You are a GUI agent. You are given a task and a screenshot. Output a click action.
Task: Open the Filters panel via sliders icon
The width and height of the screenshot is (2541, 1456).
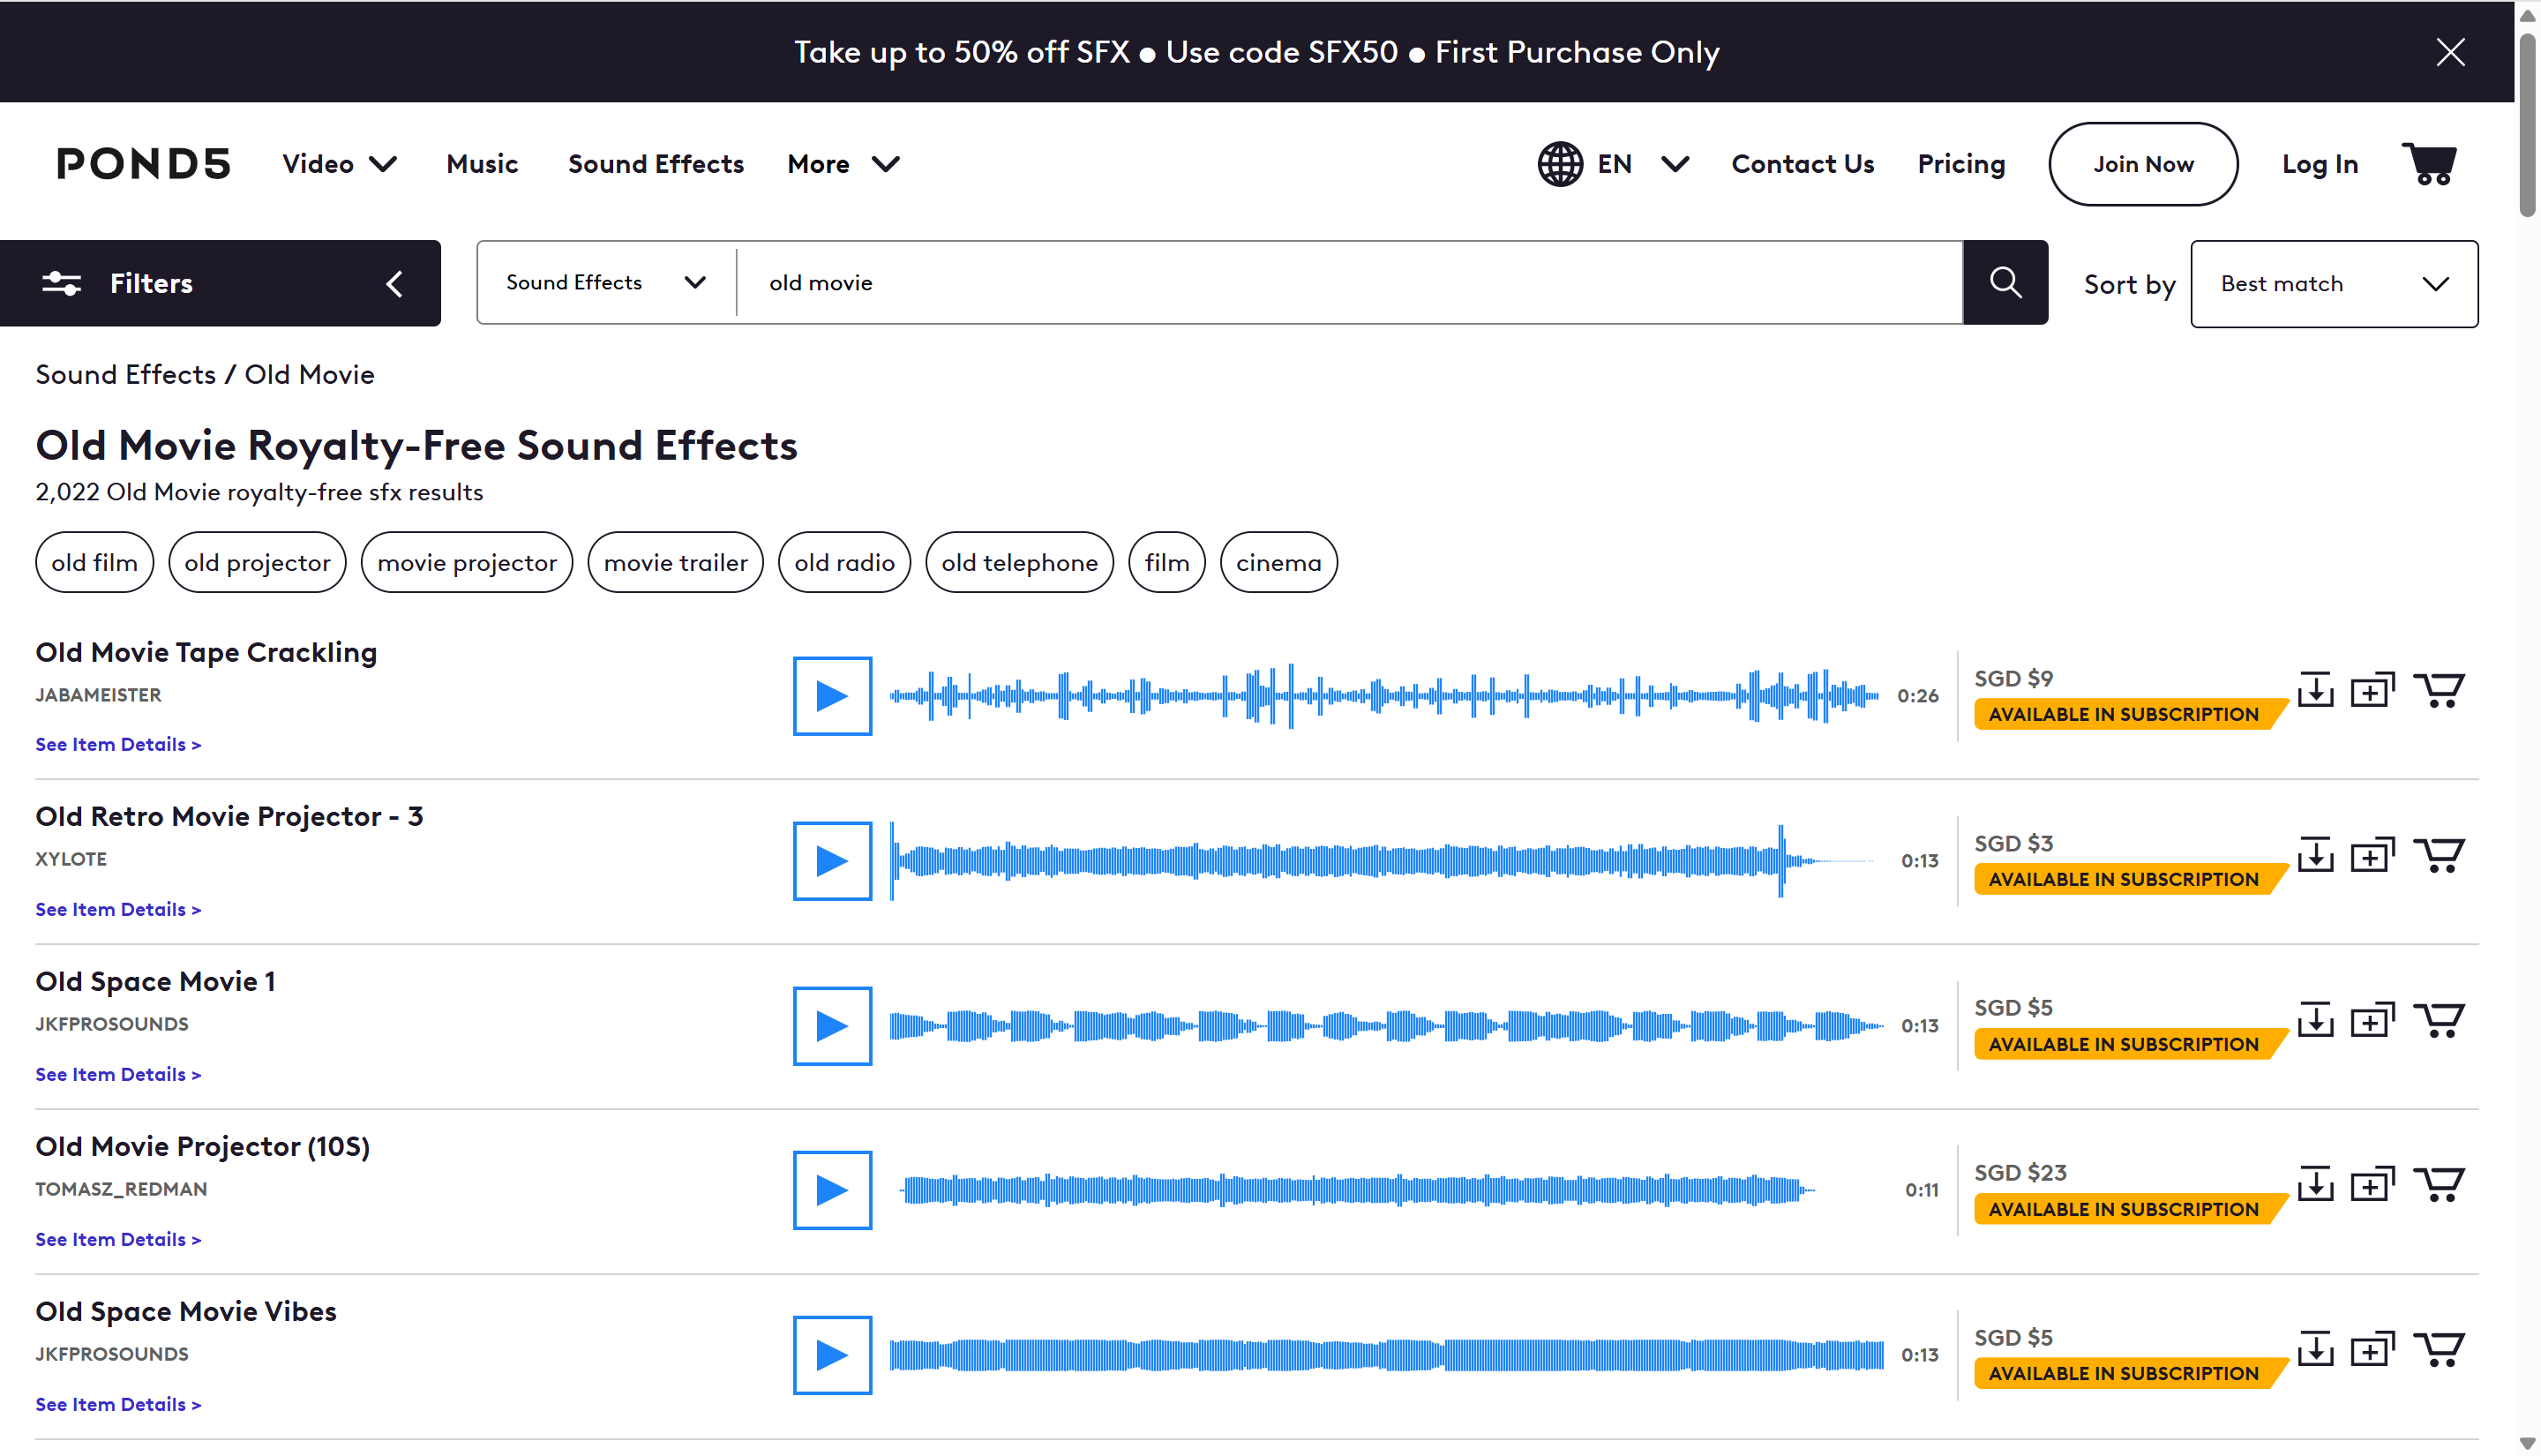click(61, 283)
